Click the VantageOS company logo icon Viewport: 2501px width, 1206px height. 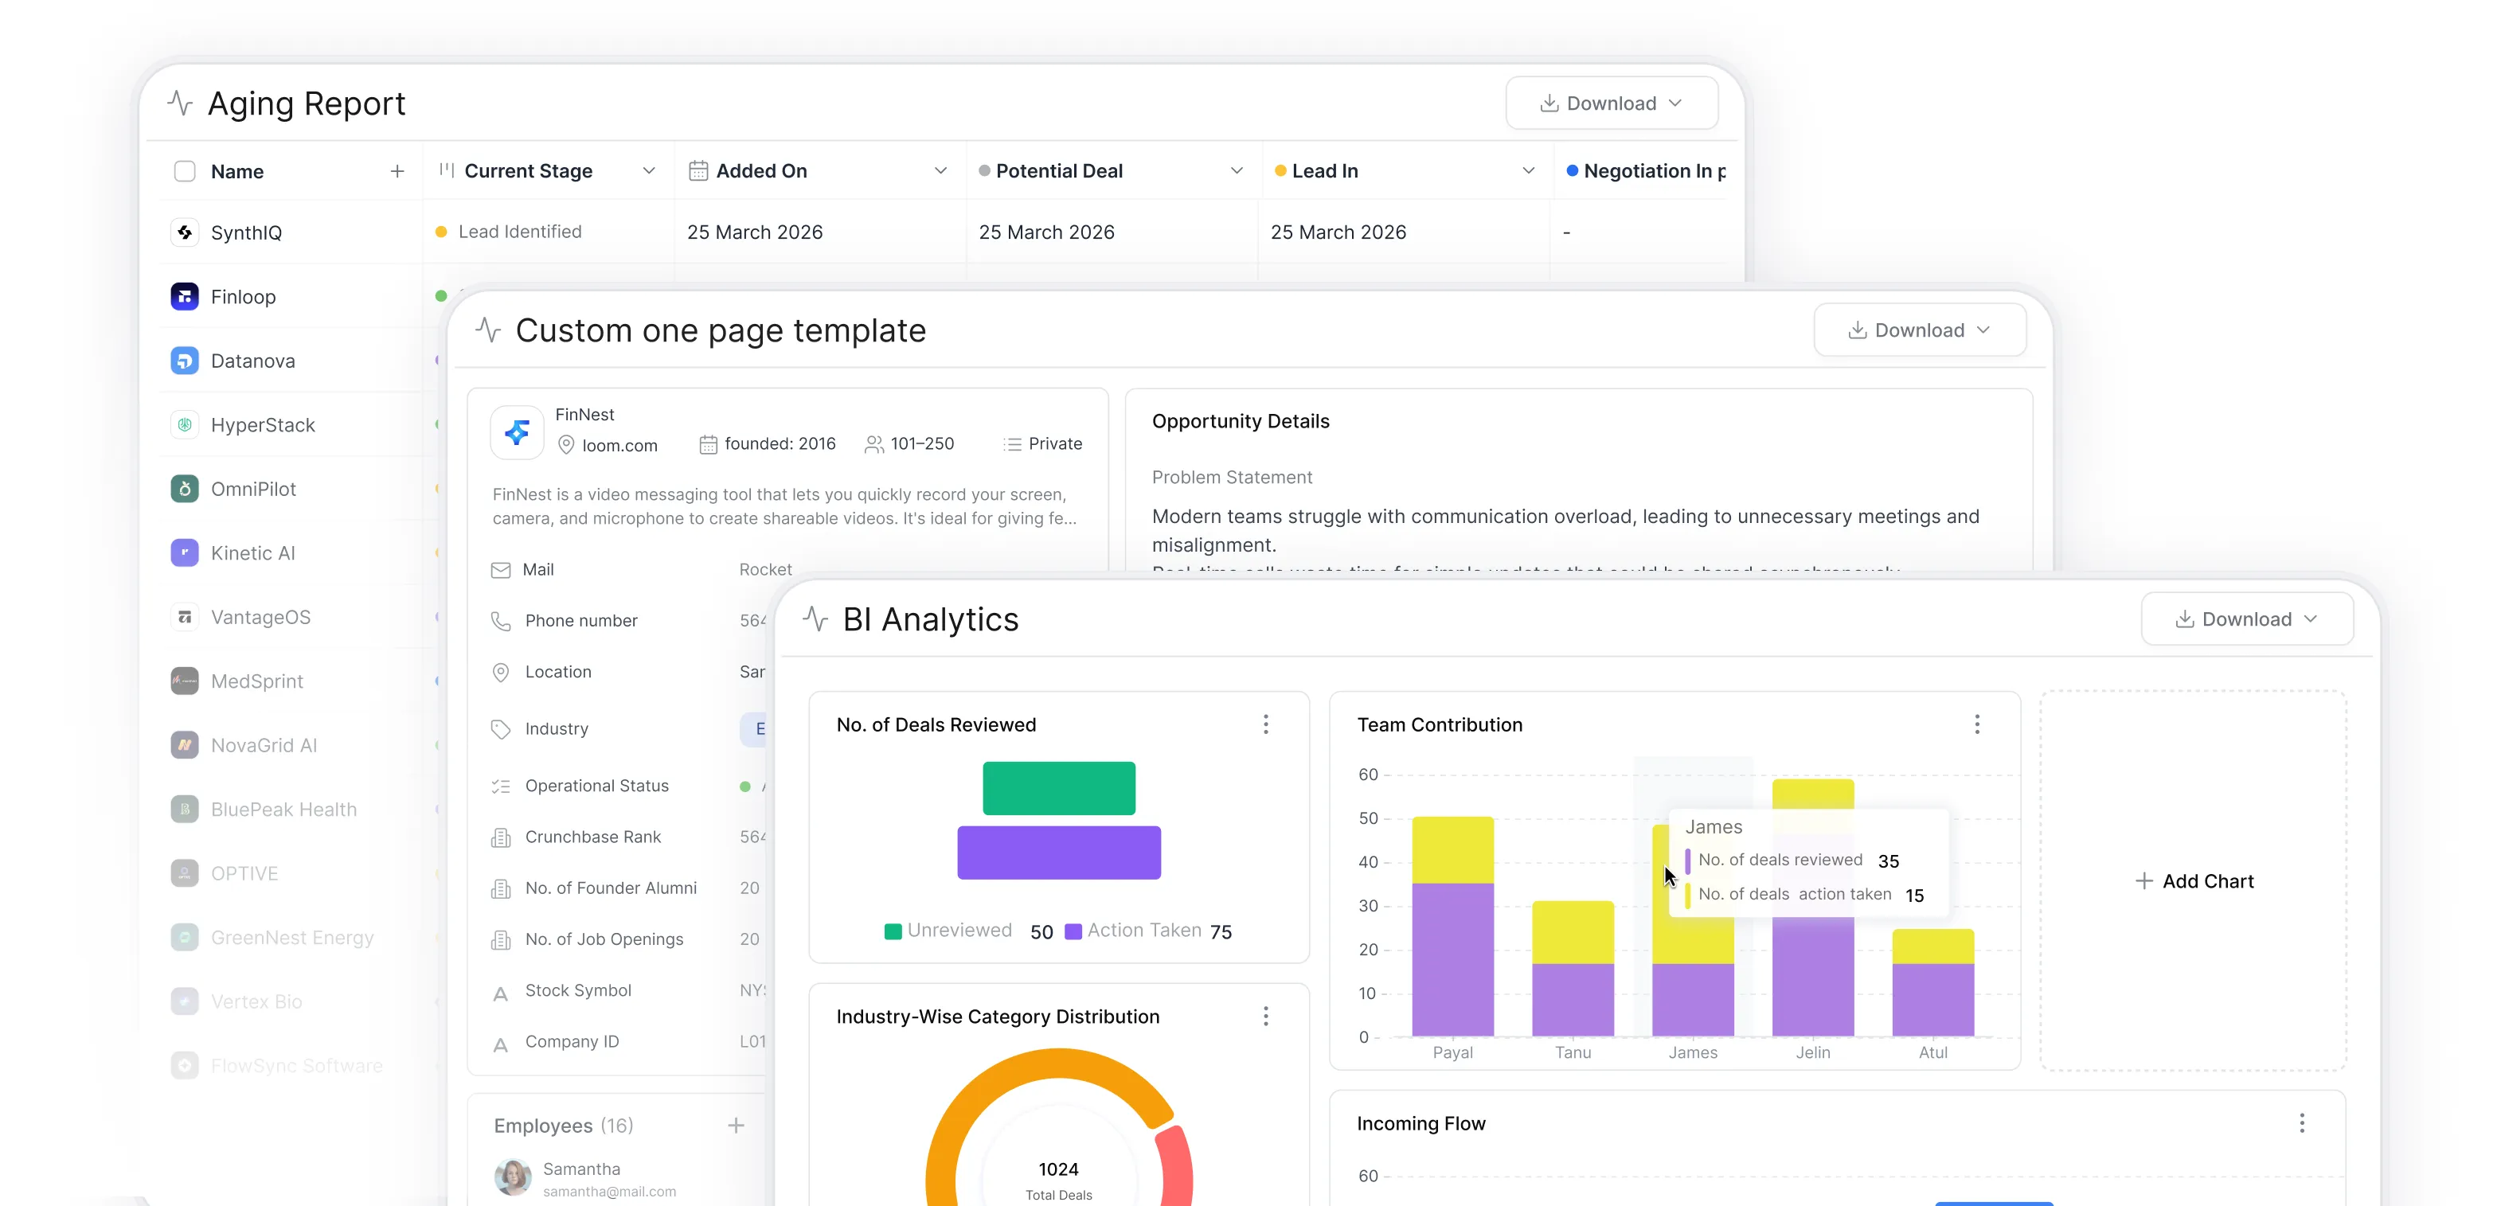[x=185, y=617]
